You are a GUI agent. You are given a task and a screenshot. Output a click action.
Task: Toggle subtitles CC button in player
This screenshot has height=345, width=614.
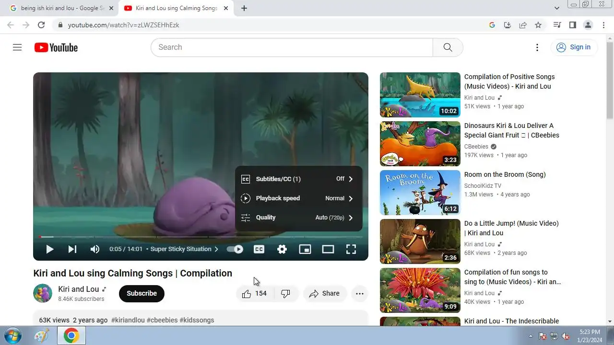(x=259, y=249)
